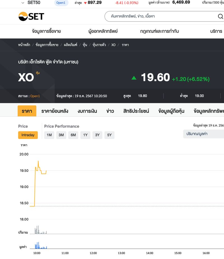Click the หน้าหลัก breadcrumb link

coord(24,45)
